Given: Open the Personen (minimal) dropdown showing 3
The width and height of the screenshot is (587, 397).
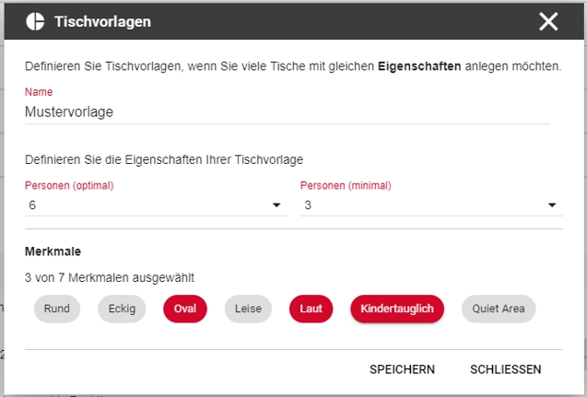Looking at the screenshot, I should 431,205.
